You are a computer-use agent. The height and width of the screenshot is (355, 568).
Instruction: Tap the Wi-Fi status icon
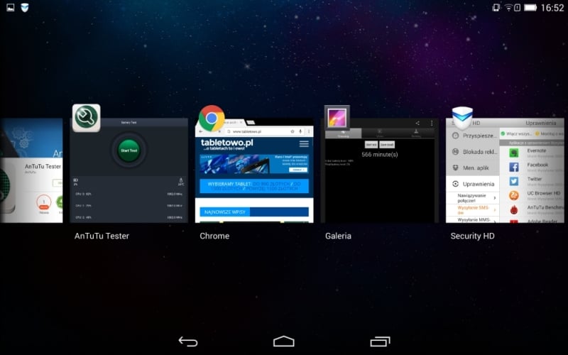508,7
